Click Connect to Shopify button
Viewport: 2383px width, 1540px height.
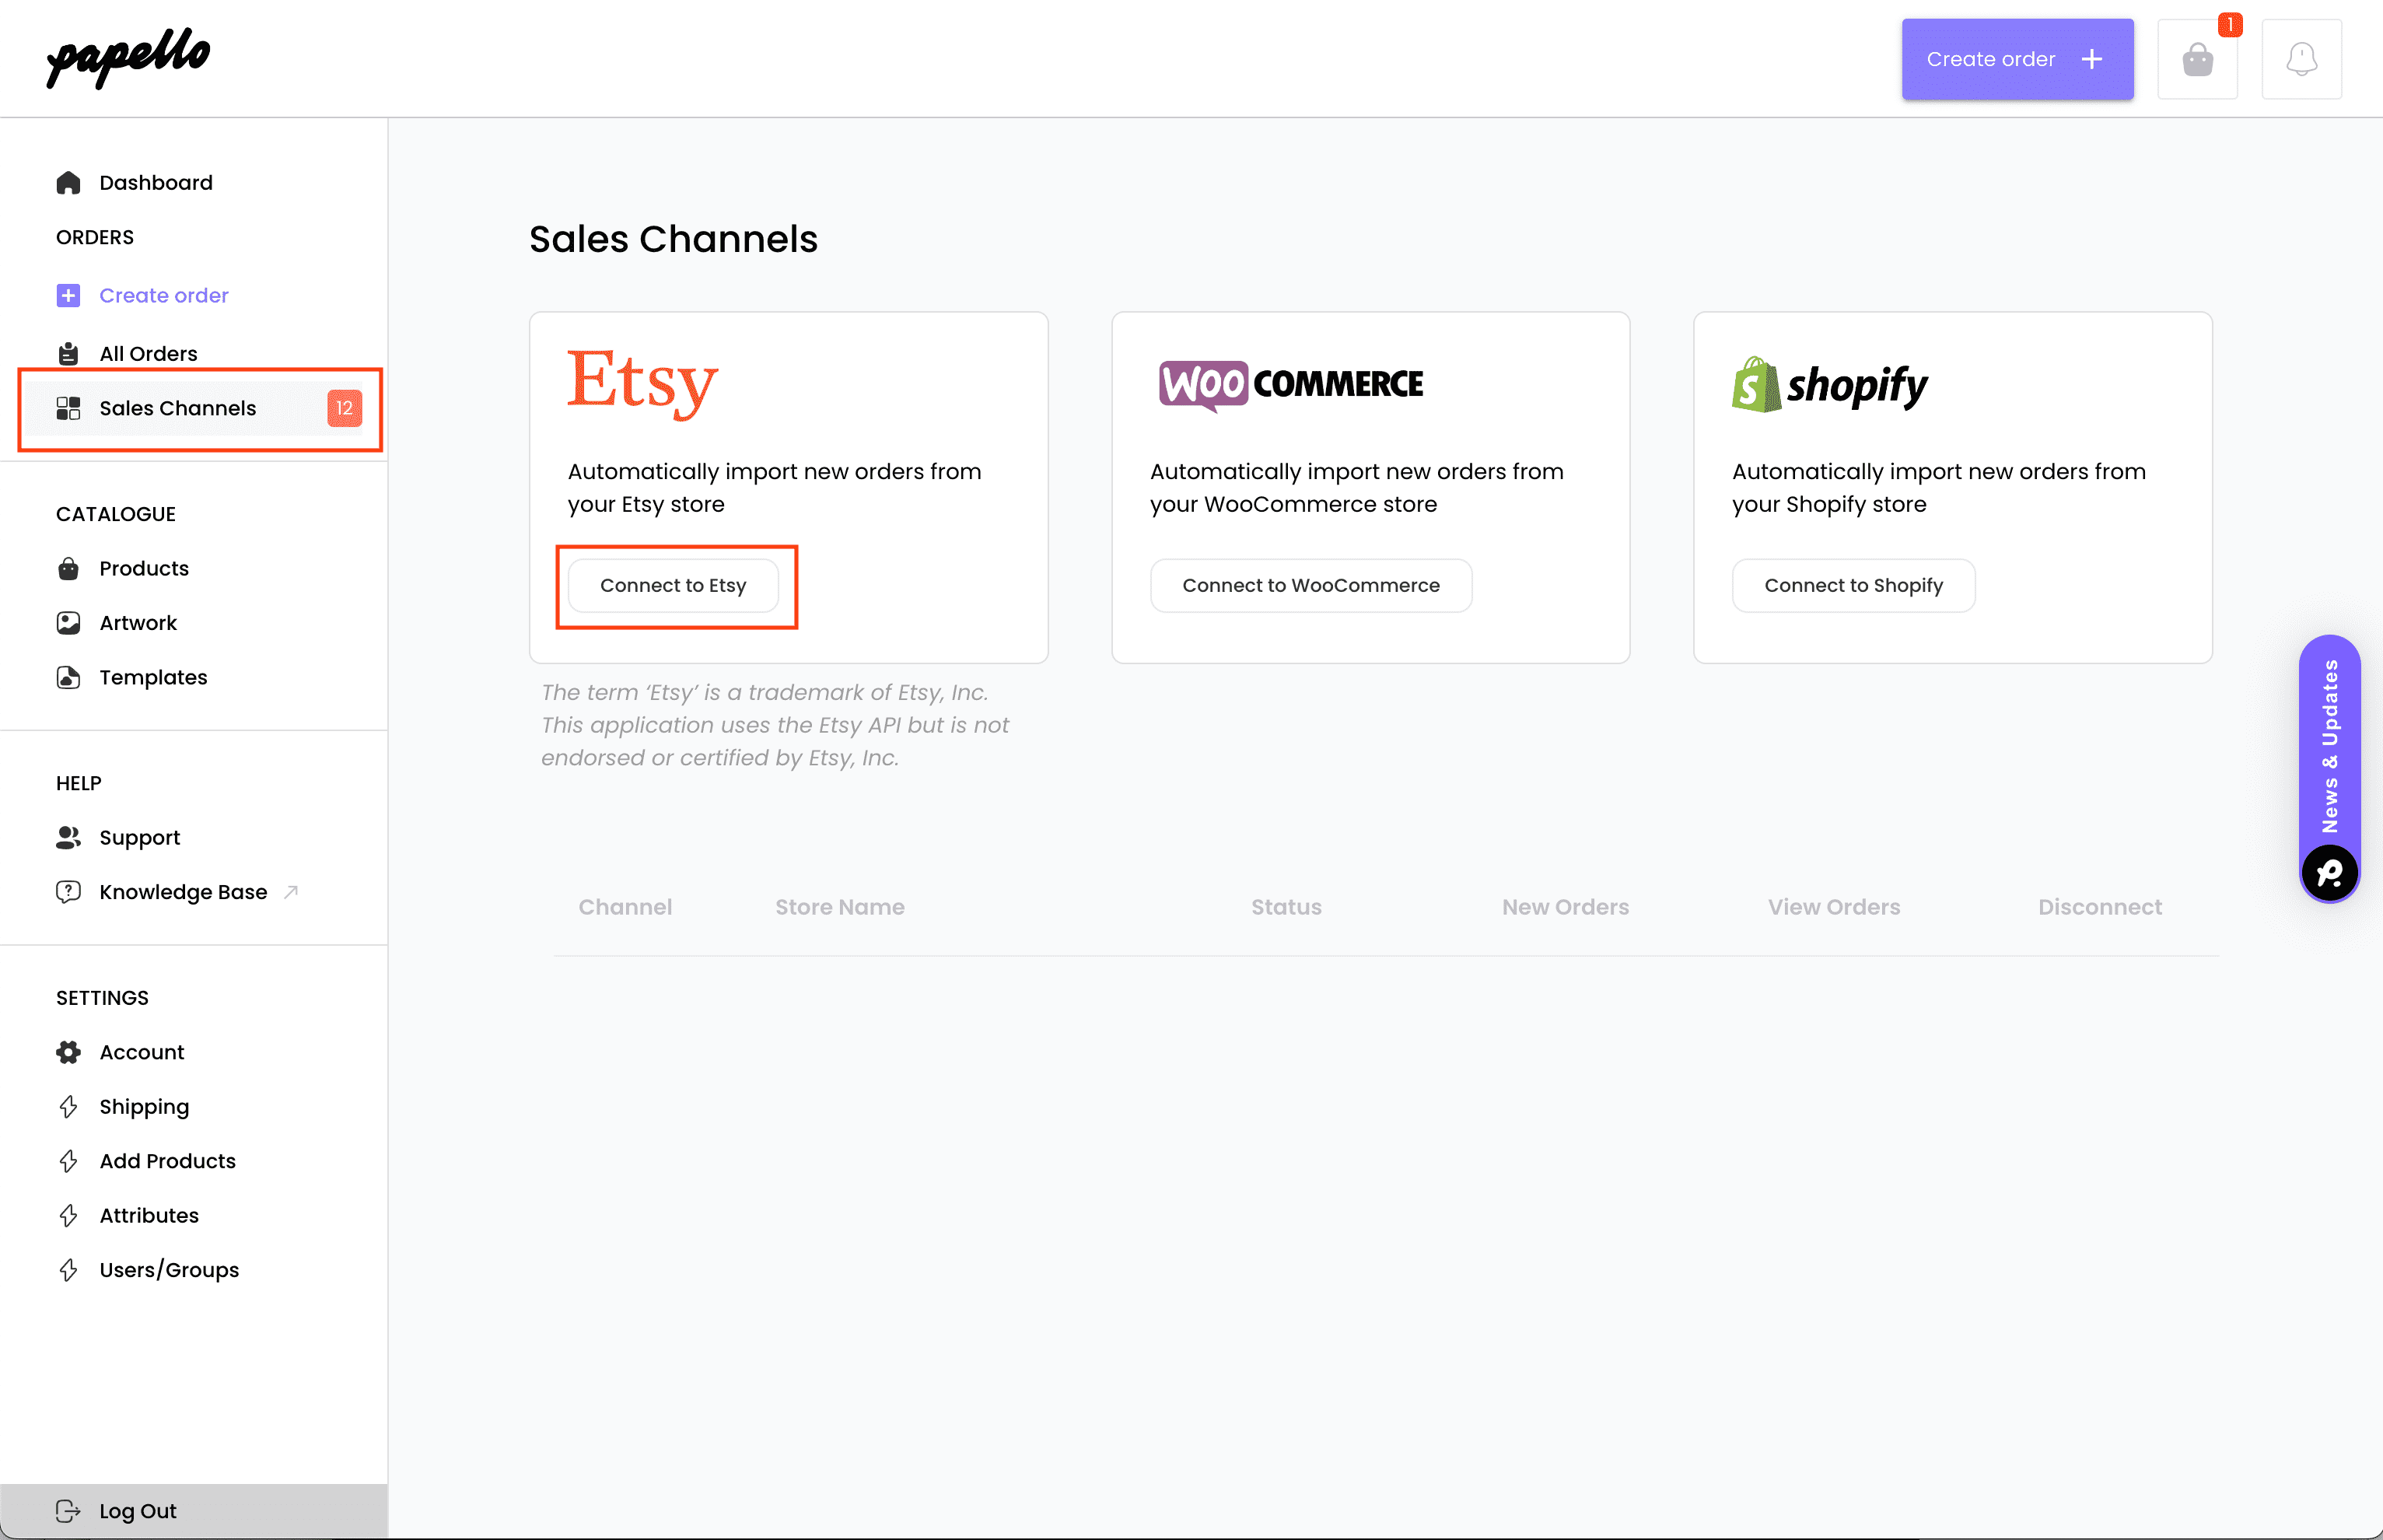pyautogui.click(x=1853, y=586)
